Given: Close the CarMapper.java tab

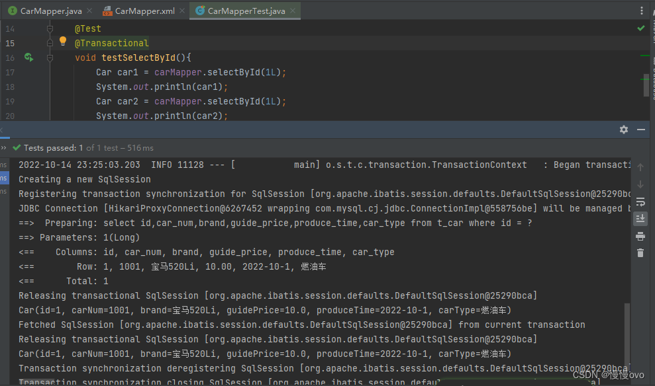Looking at the screenshot, I should (89, 11).
